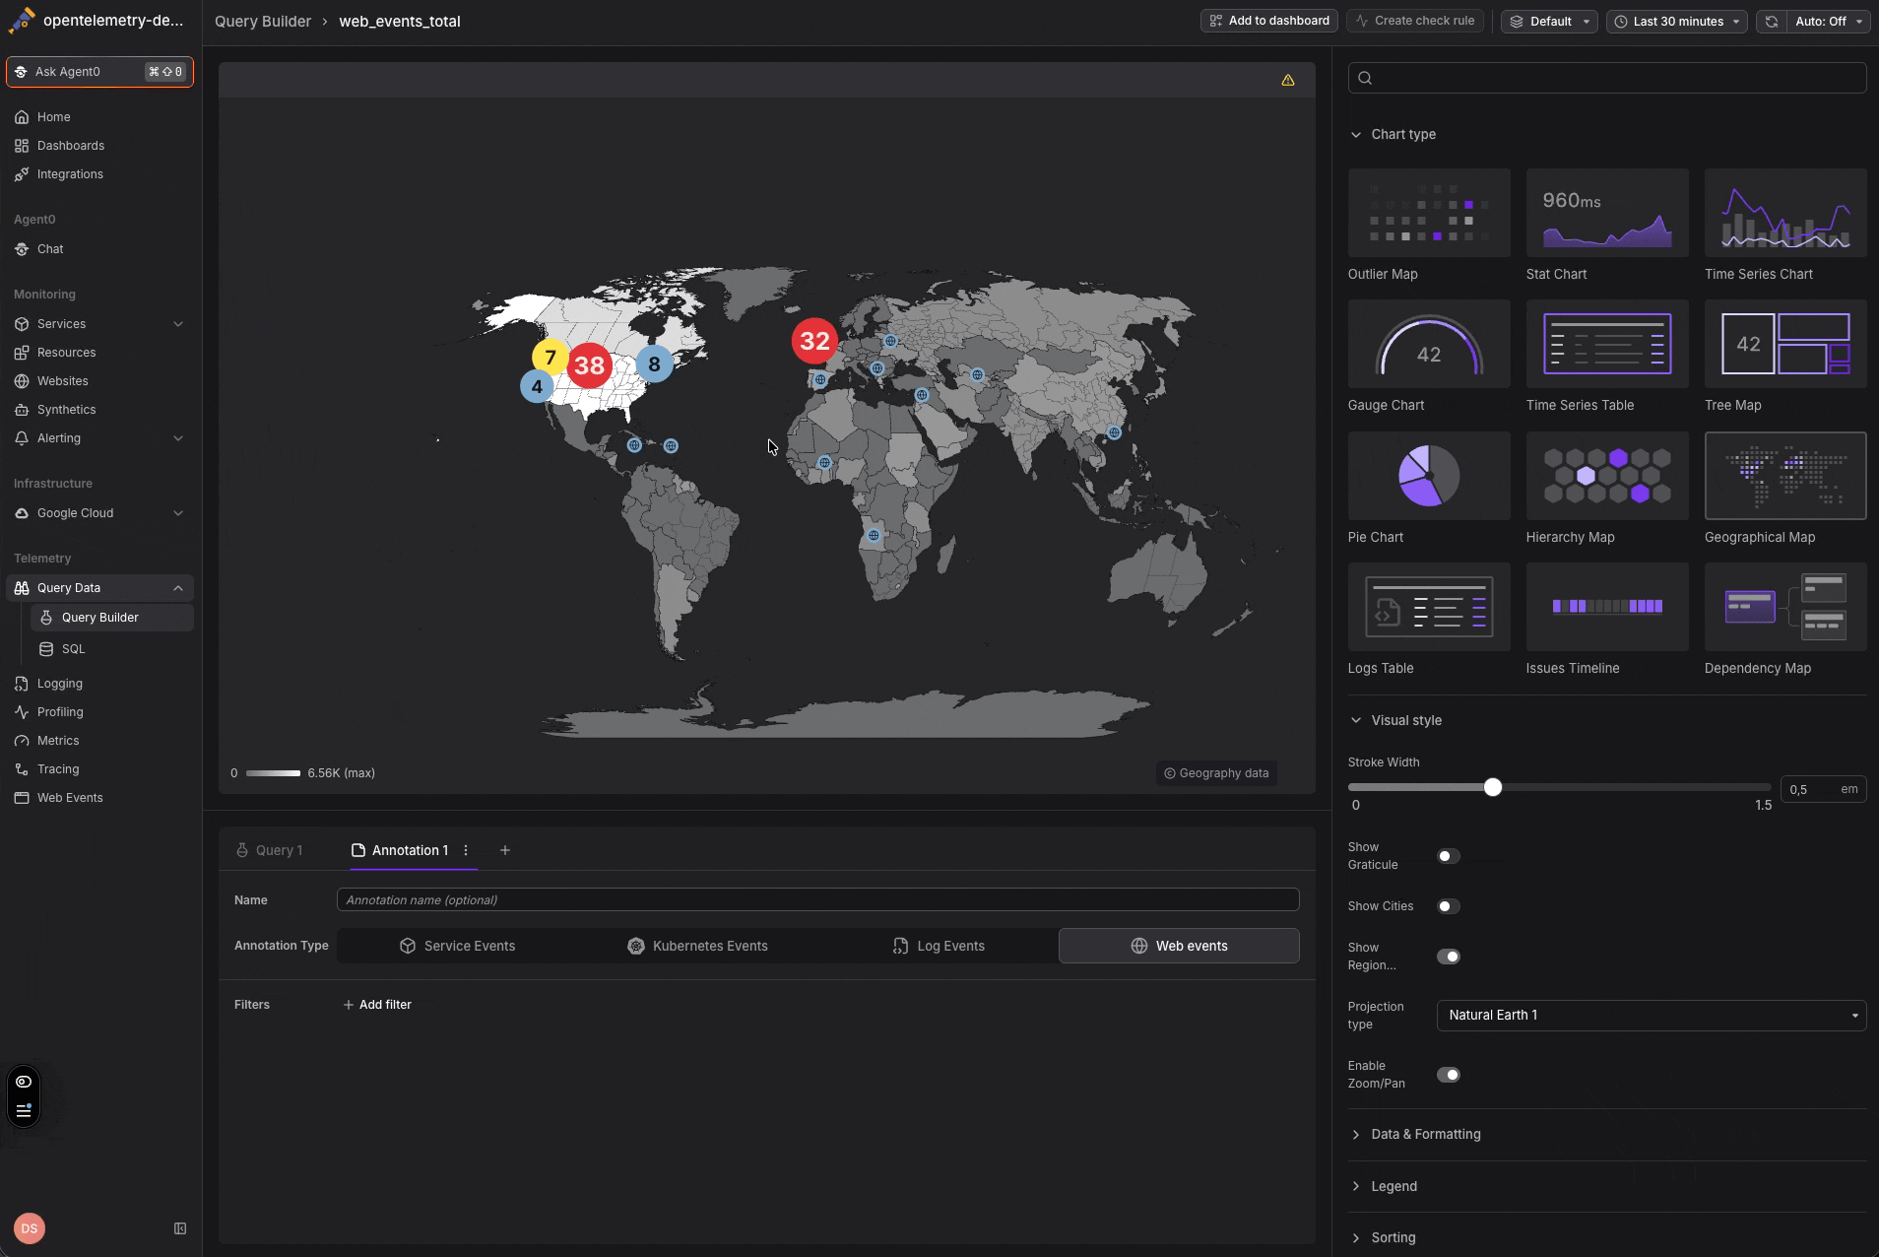The image size is (1879, 1257).
Task: Click the yellow warning triangle icon
Action: tap(1287, 81)
